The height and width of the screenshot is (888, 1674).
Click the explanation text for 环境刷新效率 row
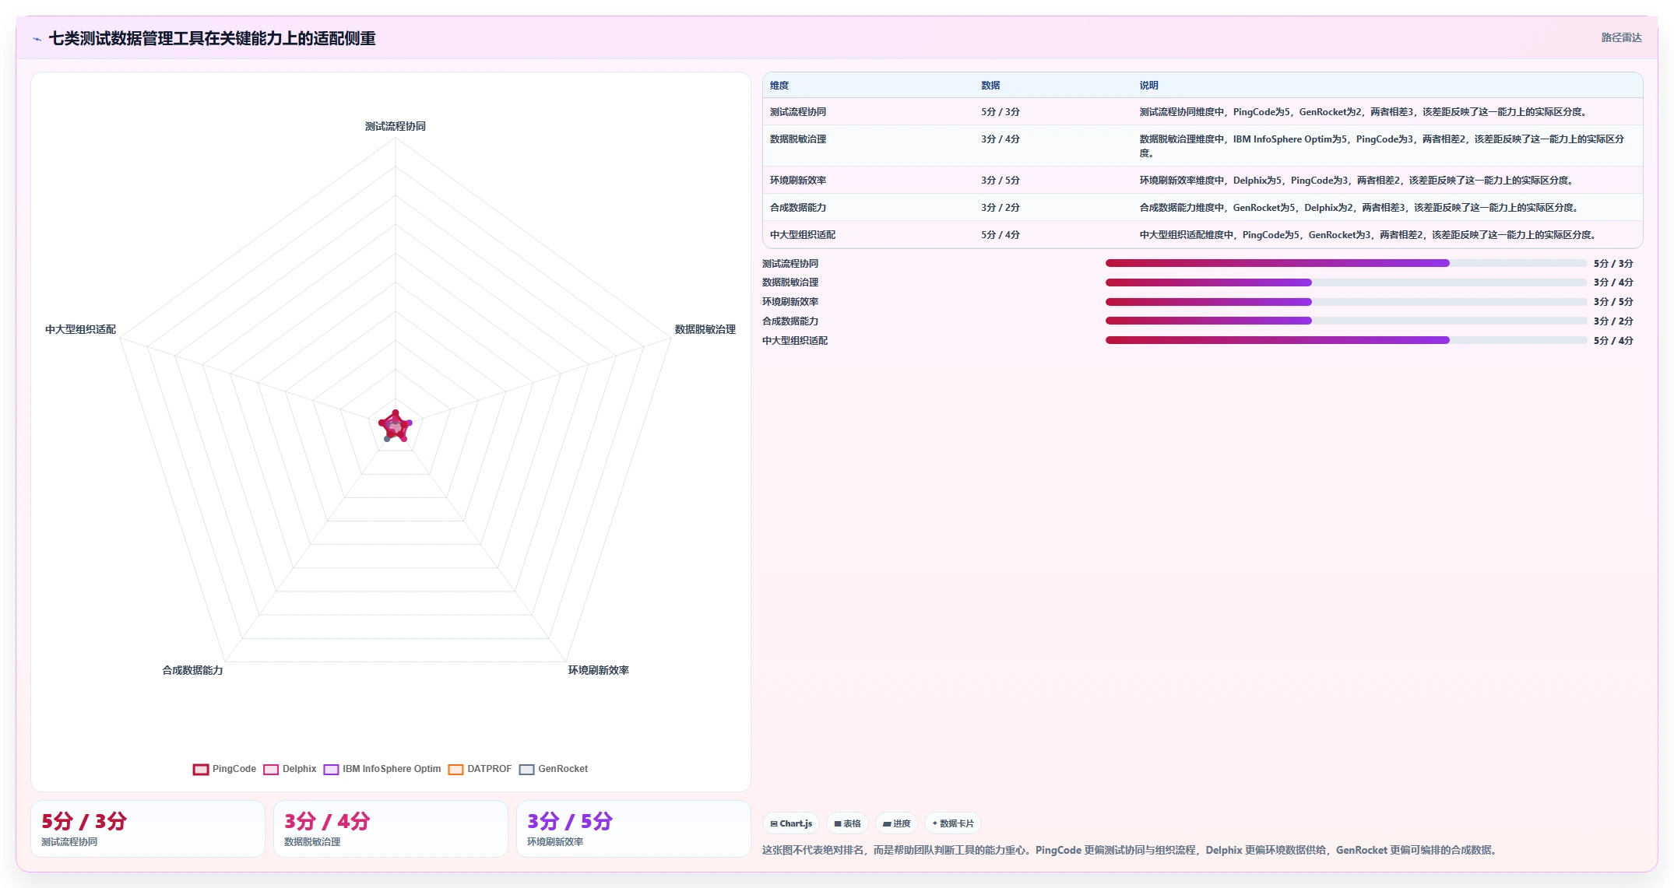[1357, 181]
